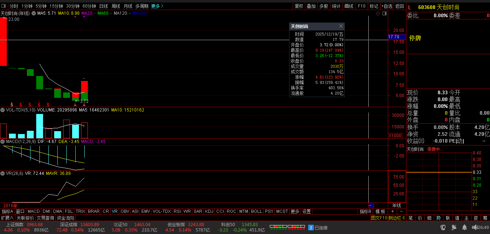Click the diamond icon above chart
This screenshot has height=234, width=490.
click(378, 14)
